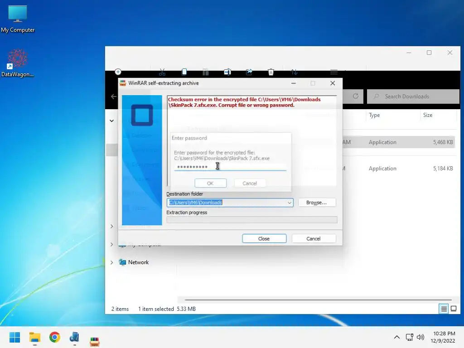Minimize the WinRAR self-extracting archive window
This screenshot has height=348, width=464.
294,83
